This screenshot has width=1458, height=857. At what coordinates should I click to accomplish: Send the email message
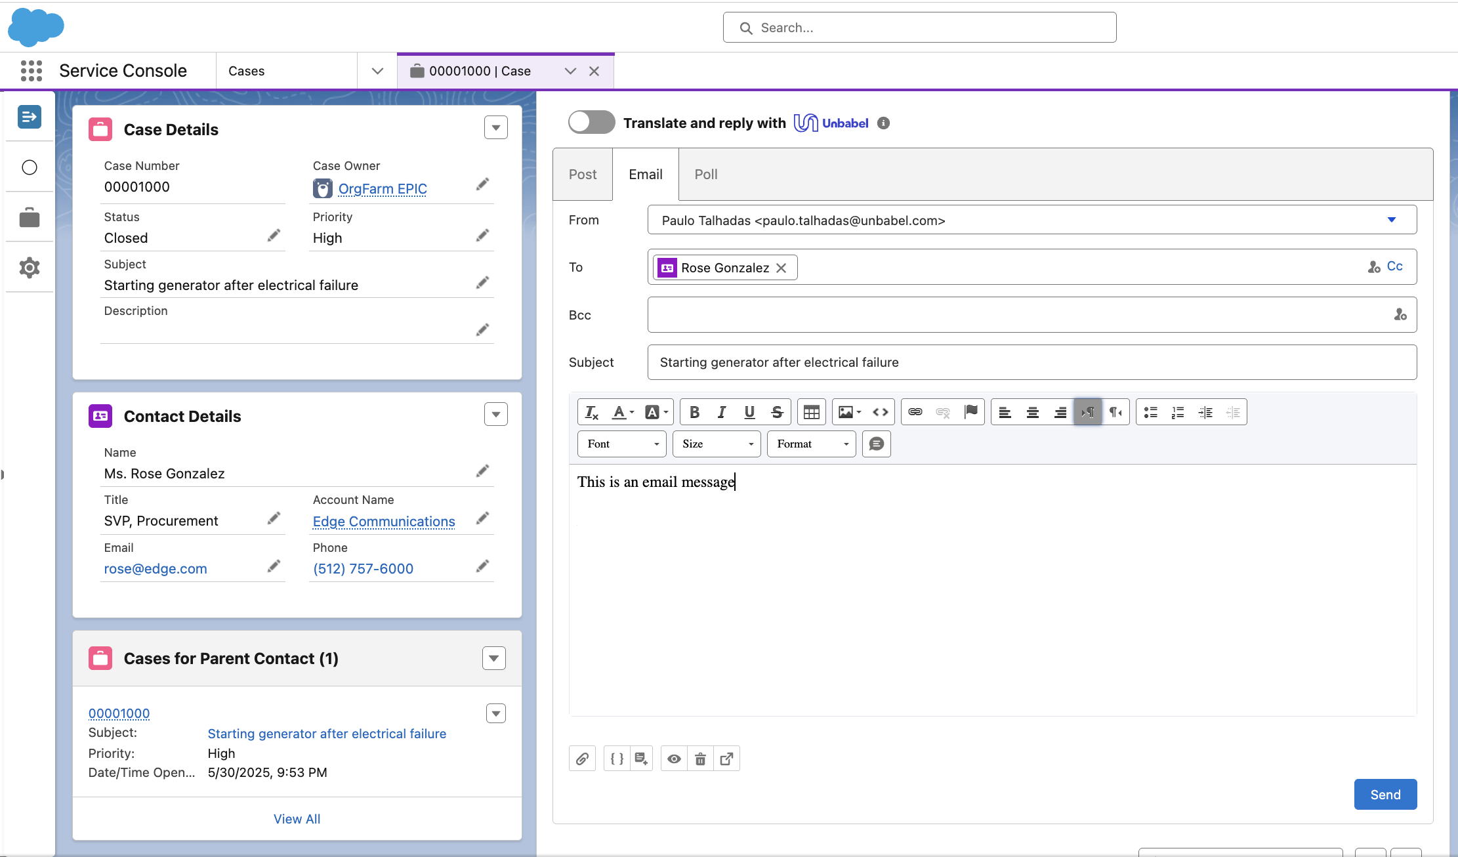[x=1385, y=795]
